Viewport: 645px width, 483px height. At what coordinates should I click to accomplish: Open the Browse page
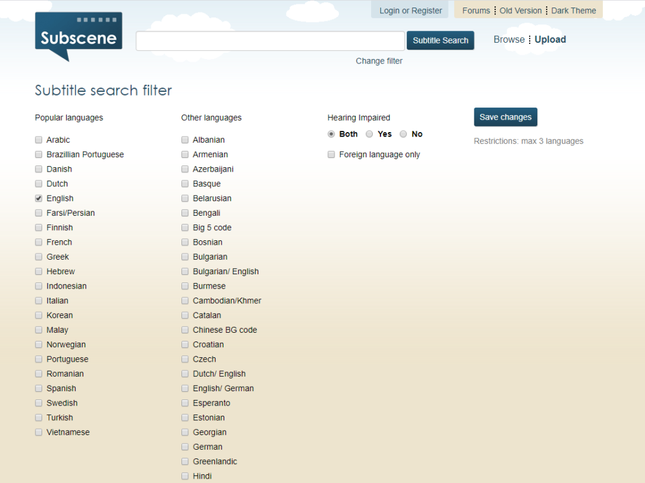[509, 40]
